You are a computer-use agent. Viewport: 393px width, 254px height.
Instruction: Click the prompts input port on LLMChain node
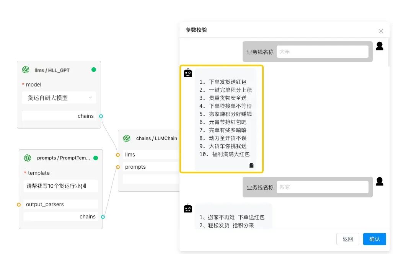[118, 167]
